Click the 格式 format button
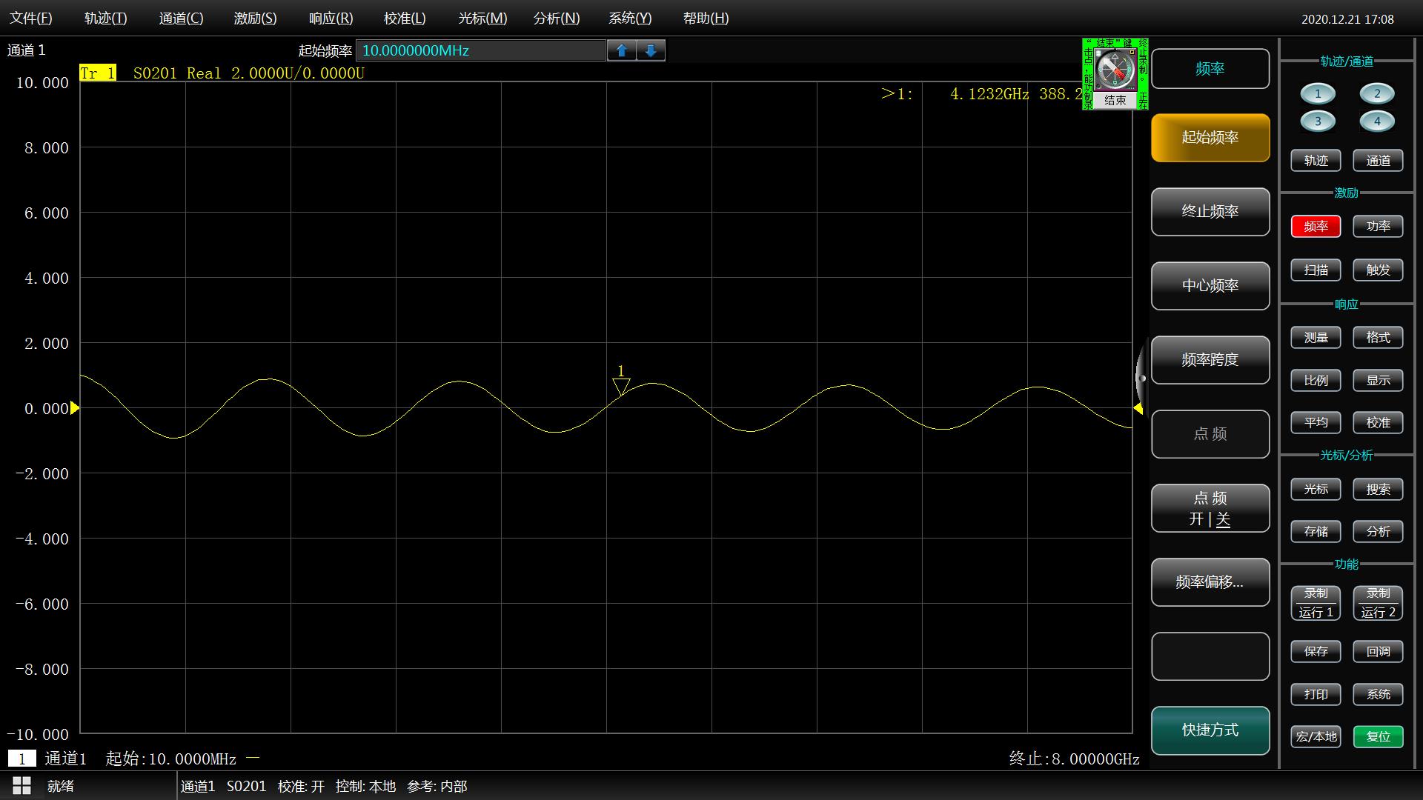The image size is (1423, 800). coord(1378,338)
